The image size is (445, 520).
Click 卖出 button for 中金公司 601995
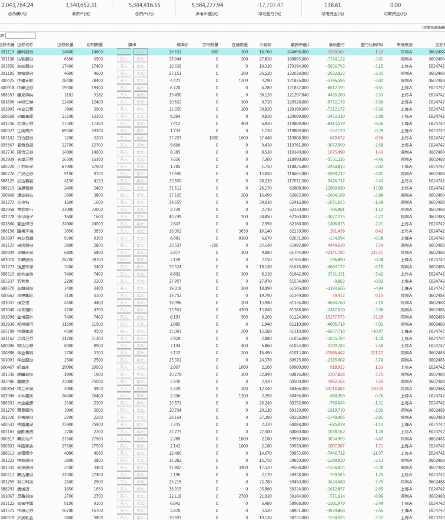pyautogui.click(x=140, y=109)
